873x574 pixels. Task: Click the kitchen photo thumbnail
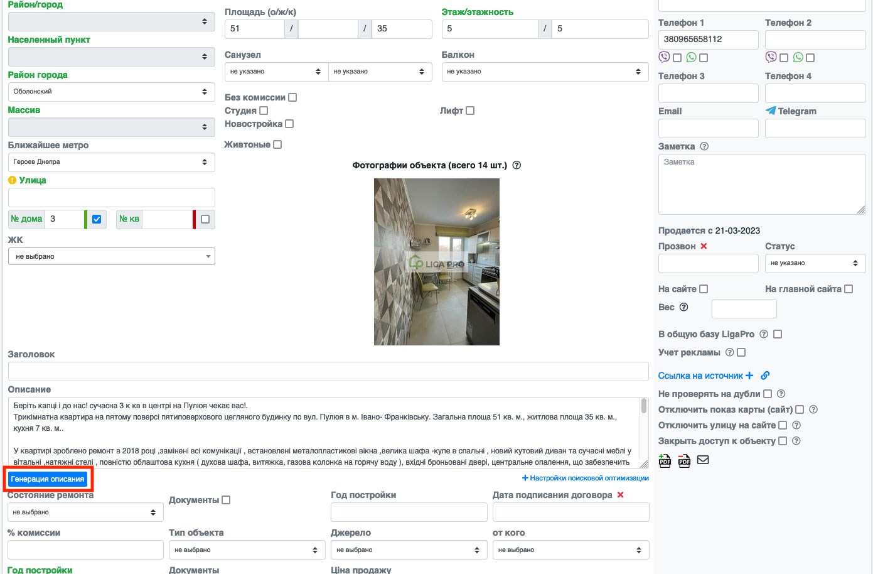436,262
